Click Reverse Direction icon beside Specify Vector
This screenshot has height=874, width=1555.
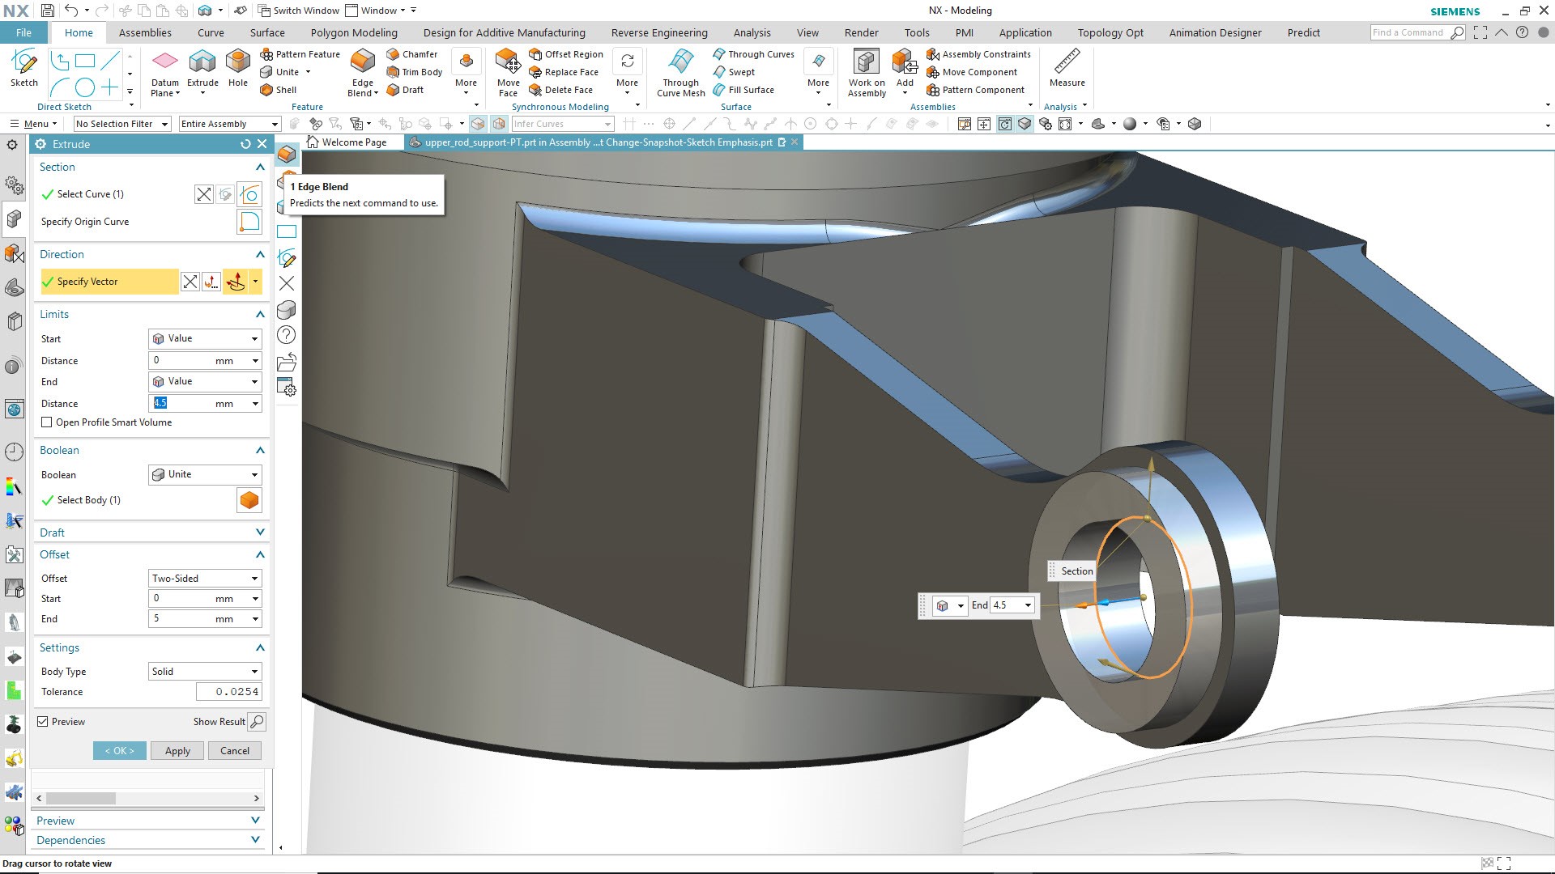coord(190,282)
